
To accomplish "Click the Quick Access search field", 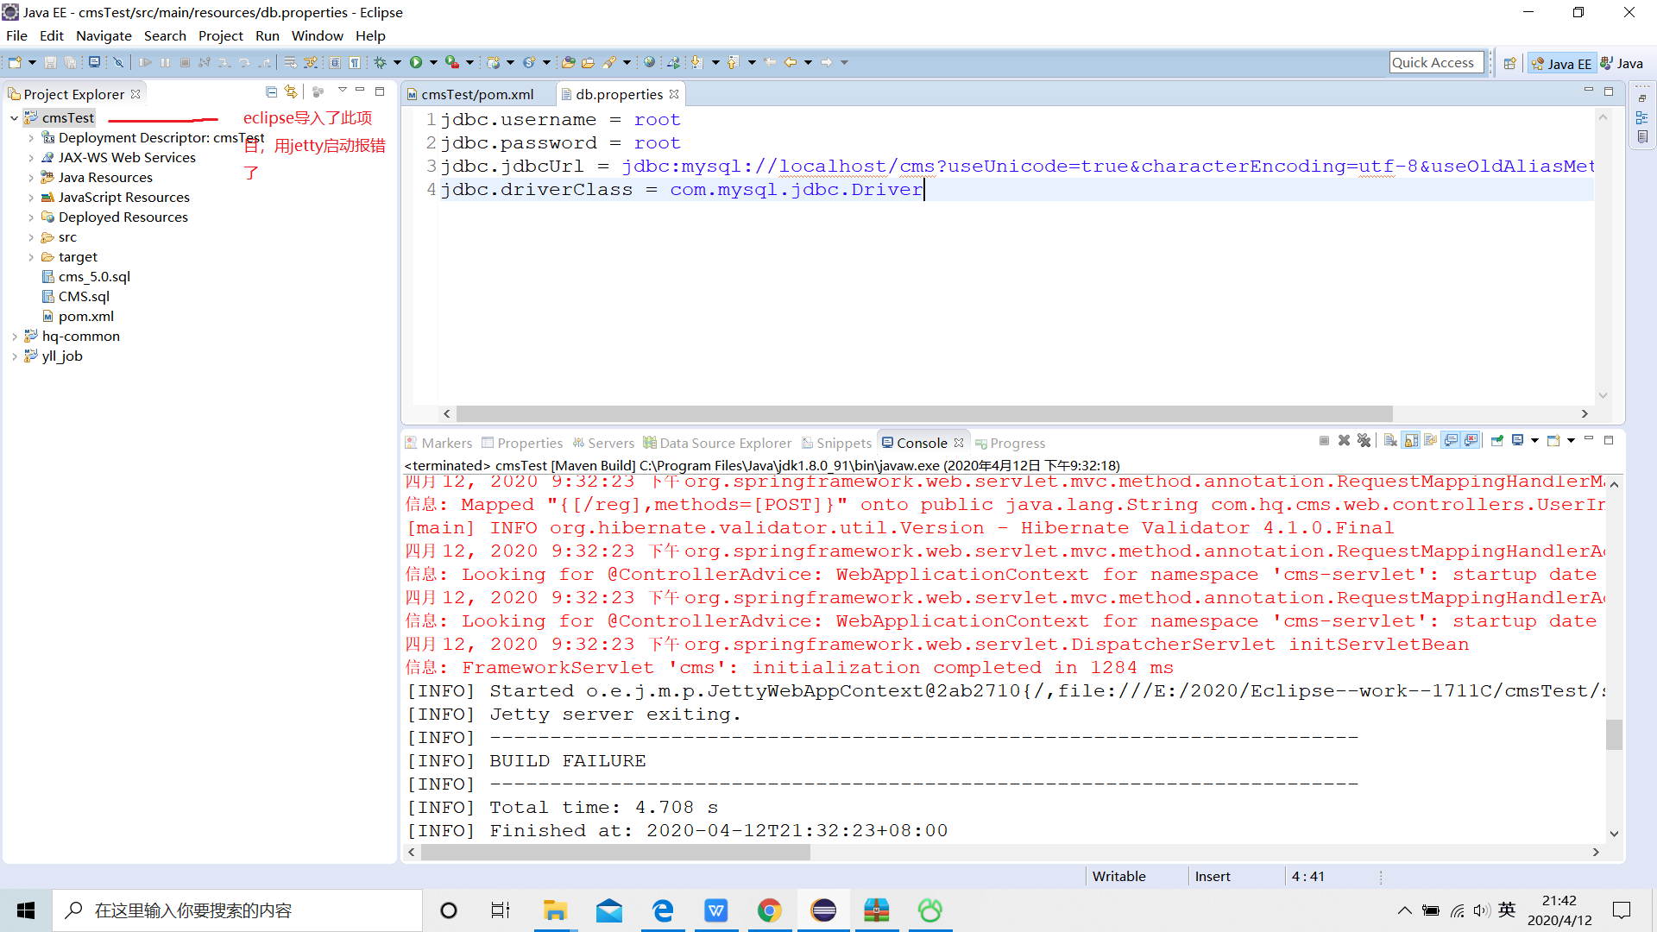I will click(1436, 62).
